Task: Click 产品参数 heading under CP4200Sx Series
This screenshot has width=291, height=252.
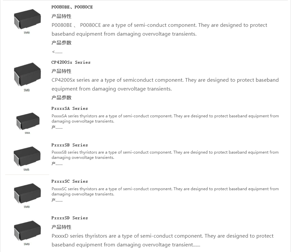Action: click(62, 97)
